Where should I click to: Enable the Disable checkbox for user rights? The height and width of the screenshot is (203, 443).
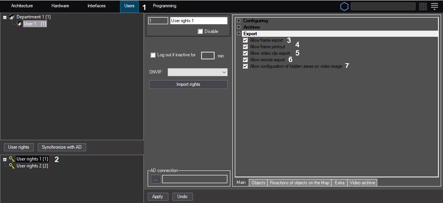(200, 31)
